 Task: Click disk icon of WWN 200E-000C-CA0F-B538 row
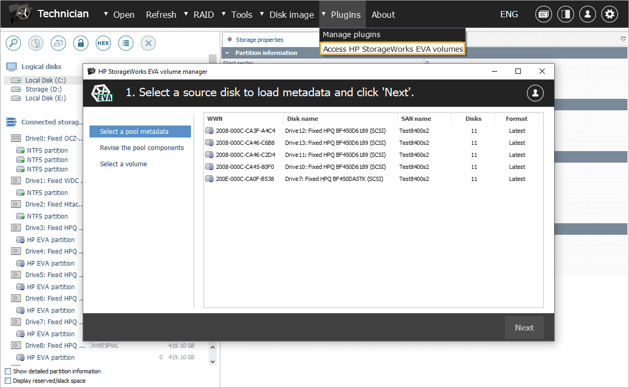coord(209,179)
